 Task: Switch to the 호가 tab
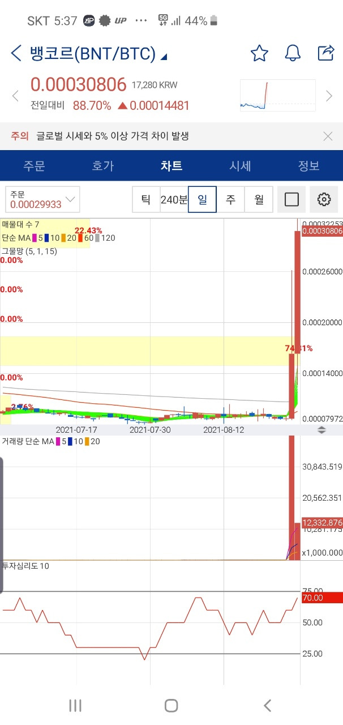tap(102, 166)
